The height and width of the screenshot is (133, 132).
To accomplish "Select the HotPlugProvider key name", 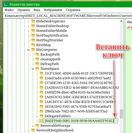I will [50, 40].
